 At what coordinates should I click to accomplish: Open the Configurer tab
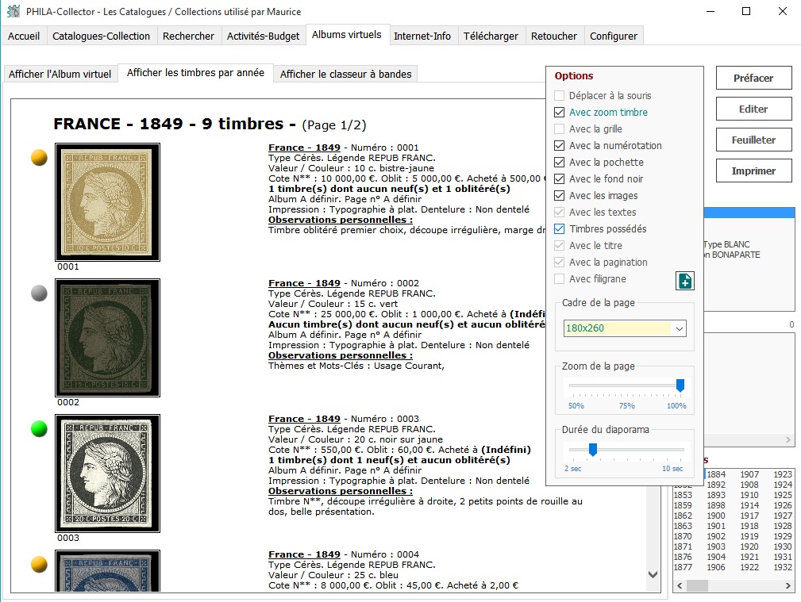tap(614, 36)
